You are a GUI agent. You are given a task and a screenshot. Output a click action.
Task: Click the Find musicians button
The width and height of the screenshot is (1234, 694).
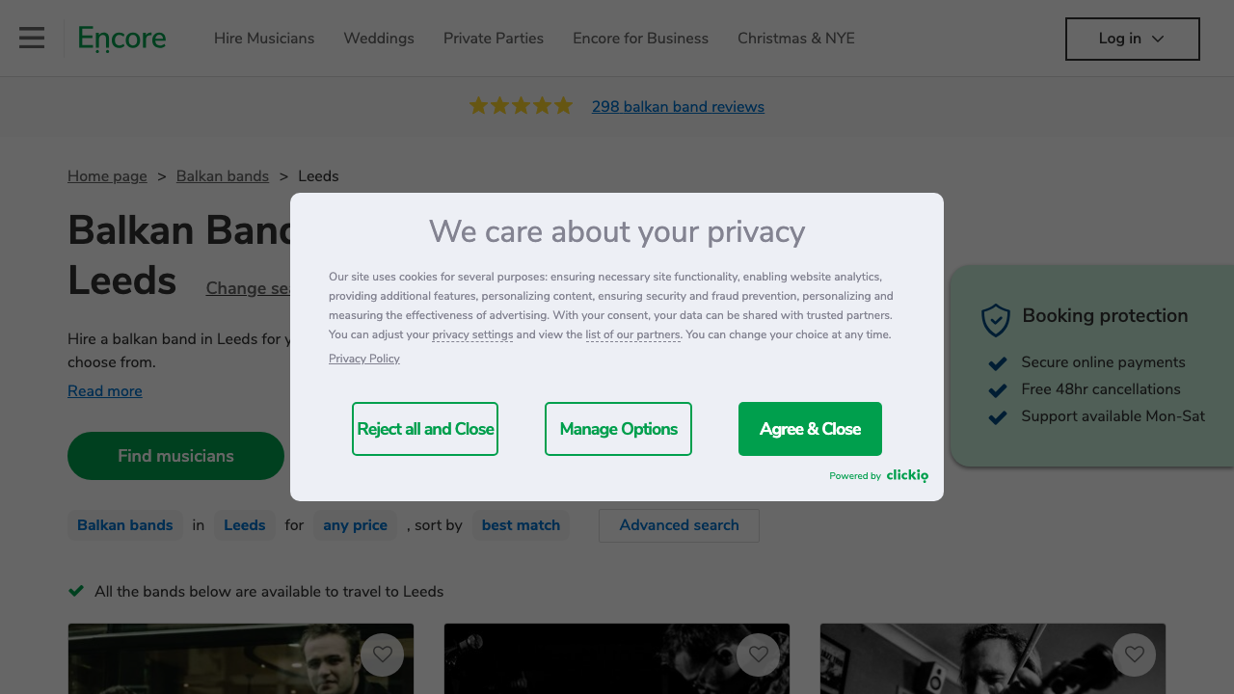175,456
